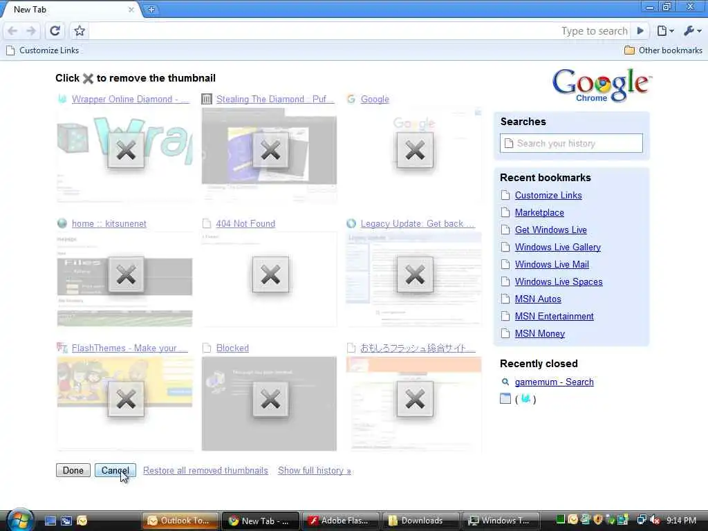This screenshot has width=708, height=531.
Task: Open the home :: kitsunenet link
Action: point(109,223)
